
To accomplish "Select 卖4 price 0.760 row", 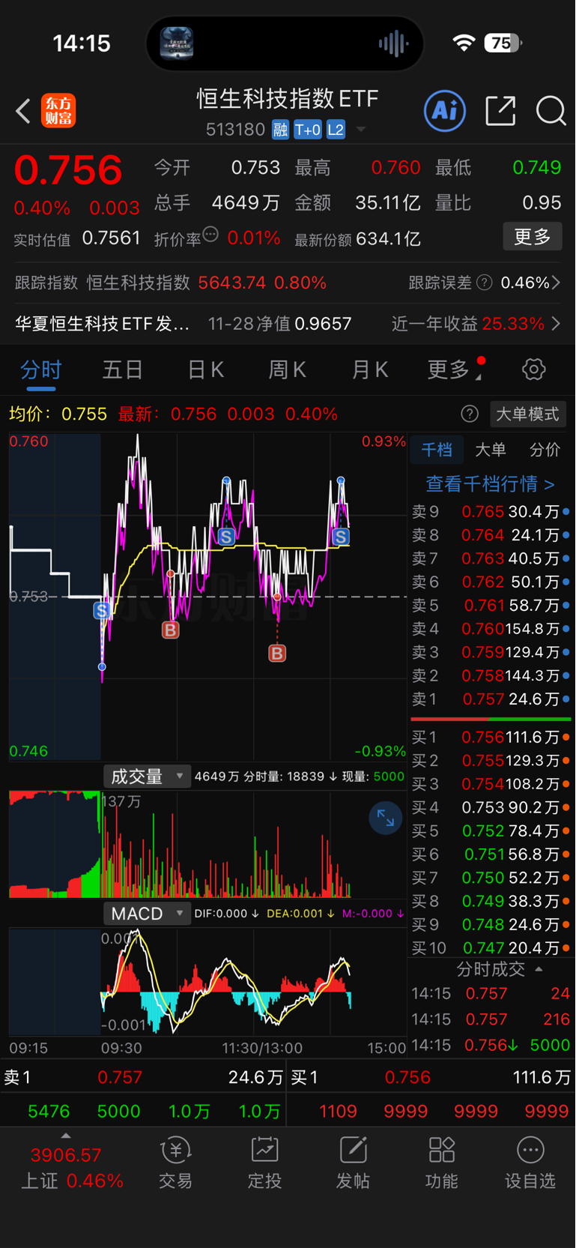I will [x=491, y=629].
